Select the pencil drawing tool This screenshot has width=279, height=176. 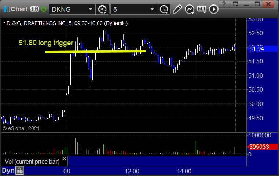click(177, 9)
